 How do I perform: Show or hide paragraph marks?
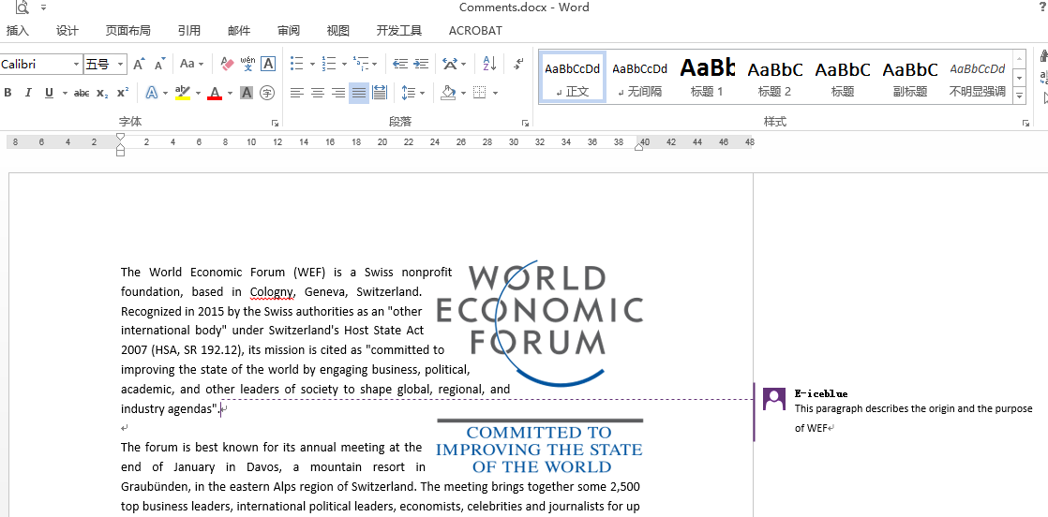[518, 64]
